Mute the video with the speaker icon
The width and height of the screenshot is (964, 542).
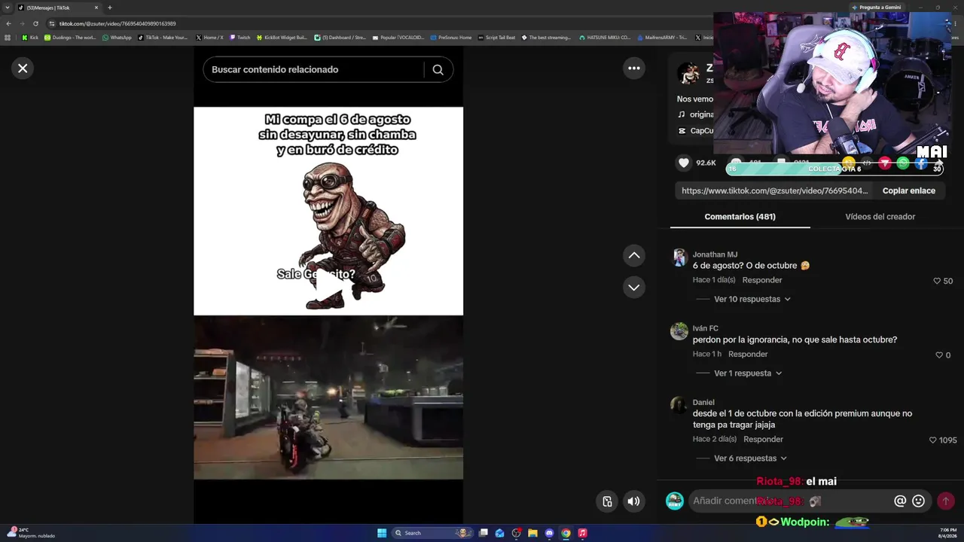click(634, 501)
